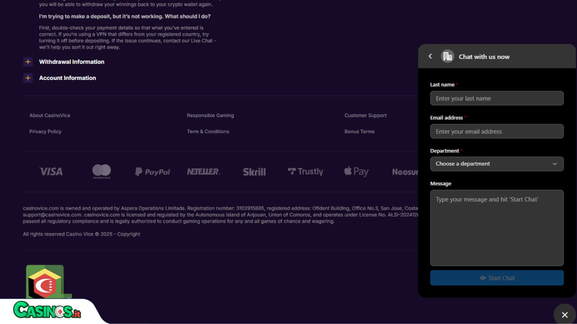Viewport: 577px width, 324px height.
Task: Click the Trustly payment logo
Action: pyautogui.click(x=305, y=171)
